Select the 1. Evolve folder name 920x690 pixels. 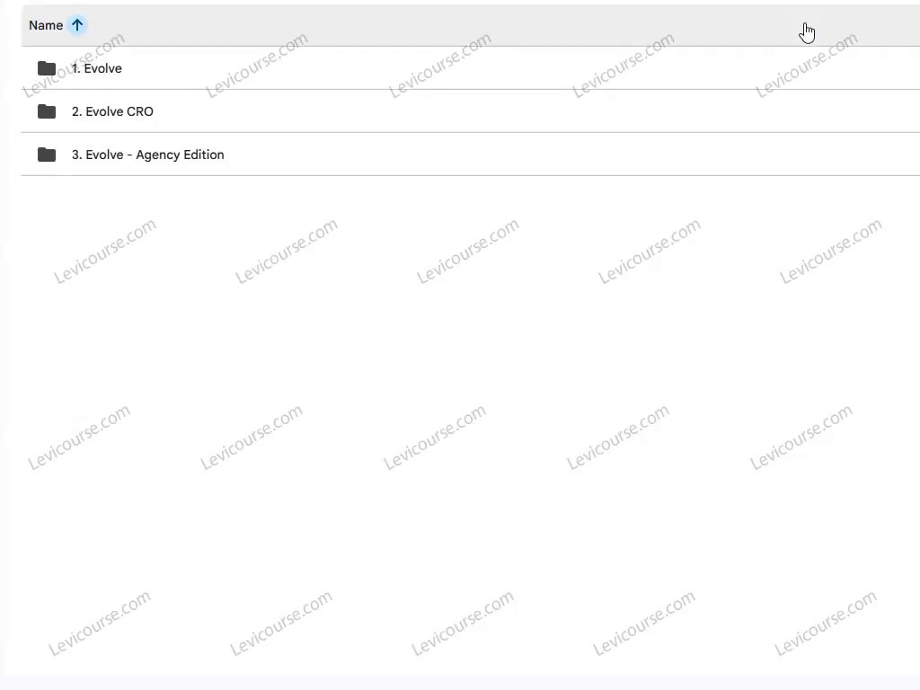(97, 68)
